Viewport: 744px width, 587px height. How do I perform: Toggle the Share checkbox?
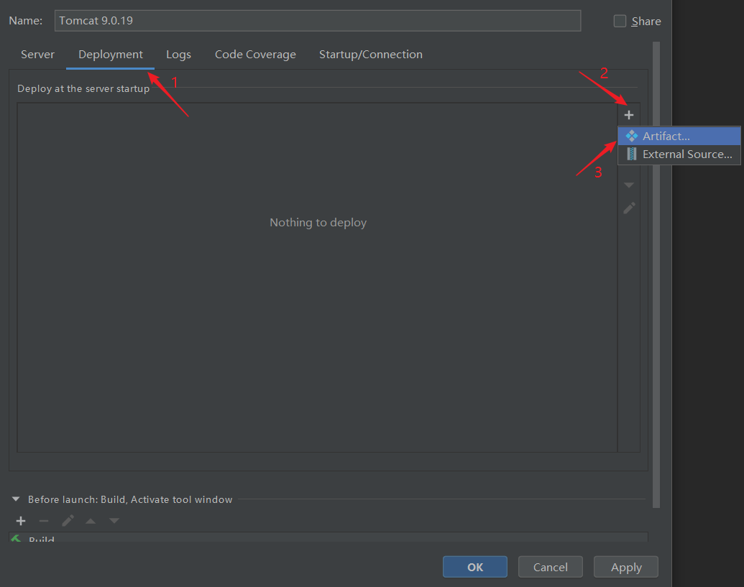click(620, 21)
